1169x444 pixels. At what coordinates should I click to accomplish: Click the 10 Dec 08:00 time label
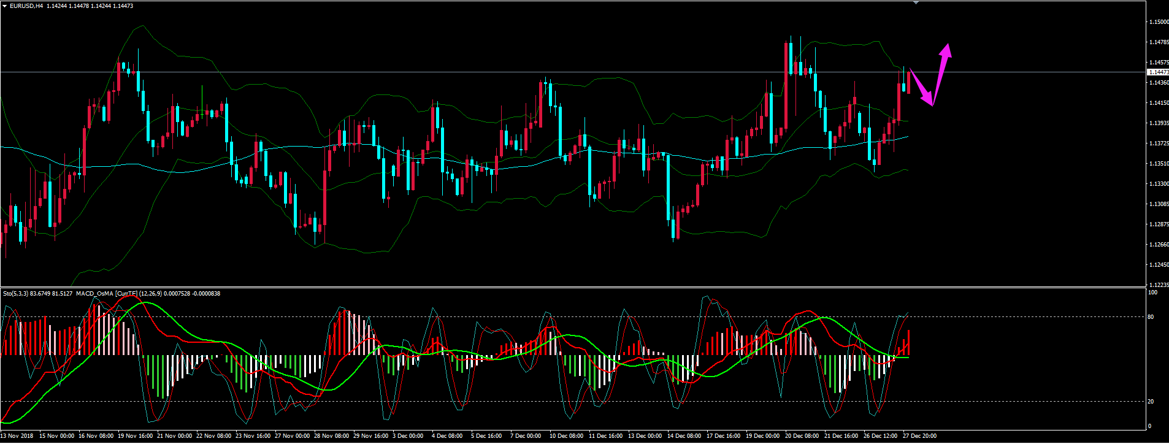[567, 436]
